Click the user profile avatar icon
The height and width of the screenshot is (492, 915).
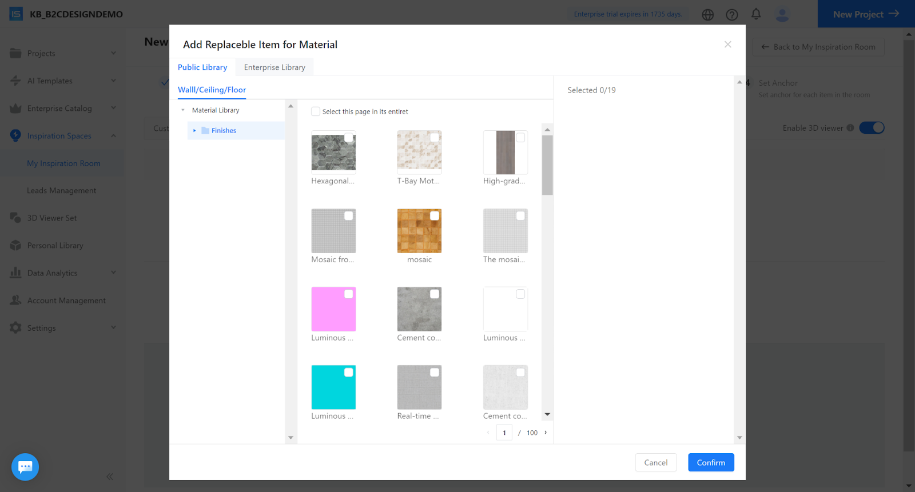782,15
